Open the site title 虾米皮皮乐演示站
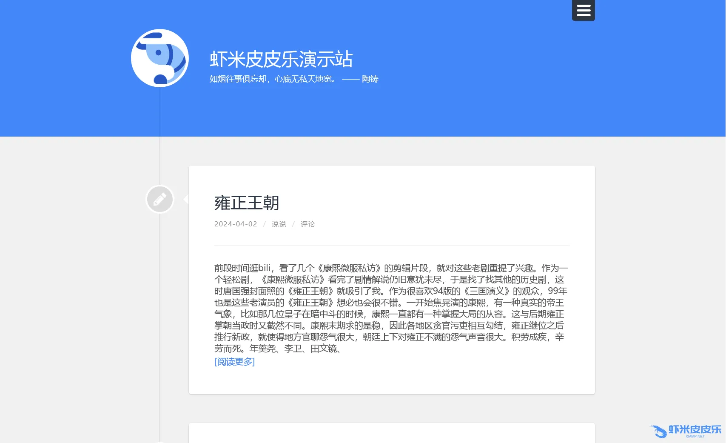This screenshot has height=443, width=726. click(x=281, y=59)
